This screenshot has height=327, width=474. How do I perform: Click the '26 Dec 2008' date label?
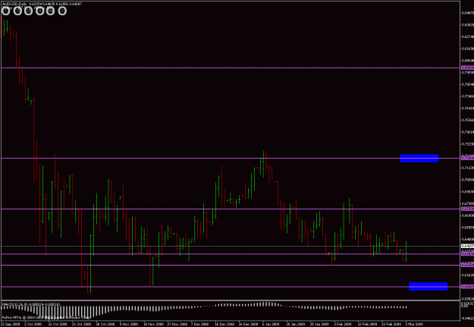click(x=249, y=324)
